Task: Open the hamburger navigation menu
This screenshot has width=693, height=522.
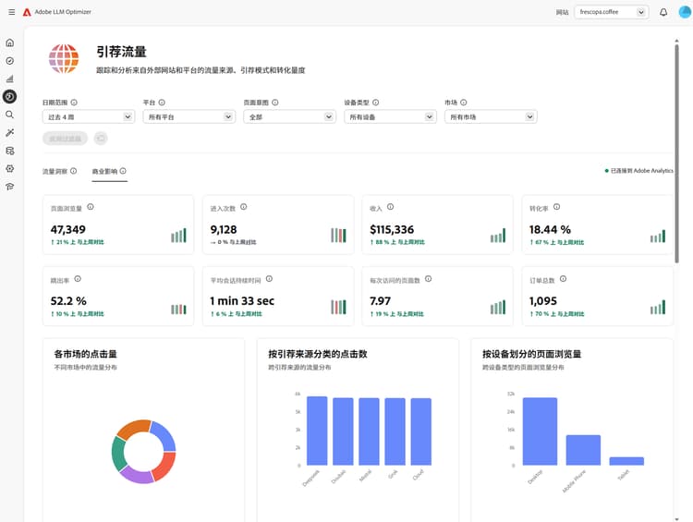Action: click(11, 12)
